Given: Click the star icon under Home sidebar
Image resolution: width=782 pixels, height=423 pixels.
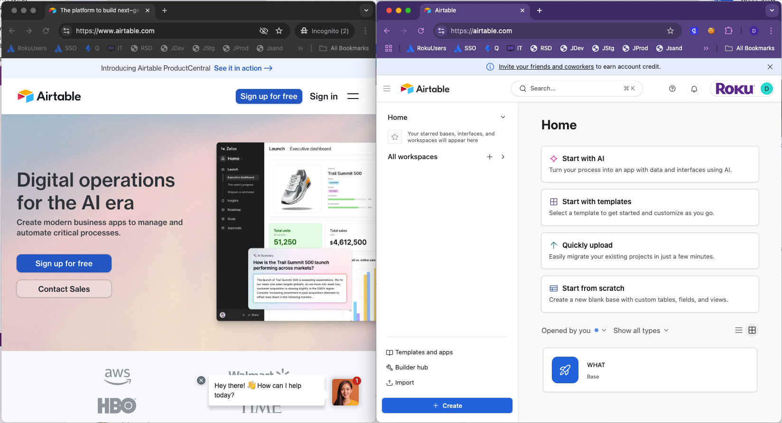Looking at the screenshot, I should pos(395,137).
